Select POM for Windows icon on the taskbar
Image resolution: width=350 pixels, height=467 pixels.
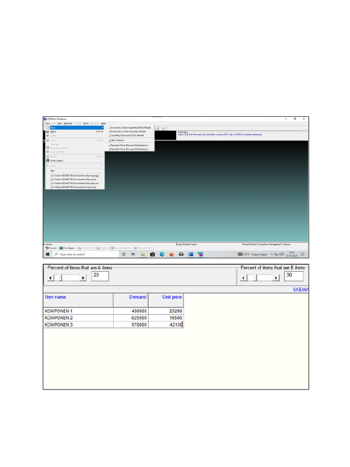pyautogui.click(x=201, y=254)
